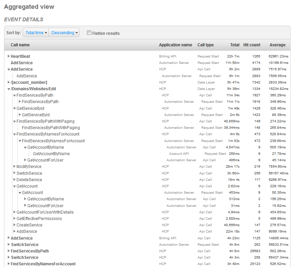Open the Descending sort order dropdown

point(64,33)
